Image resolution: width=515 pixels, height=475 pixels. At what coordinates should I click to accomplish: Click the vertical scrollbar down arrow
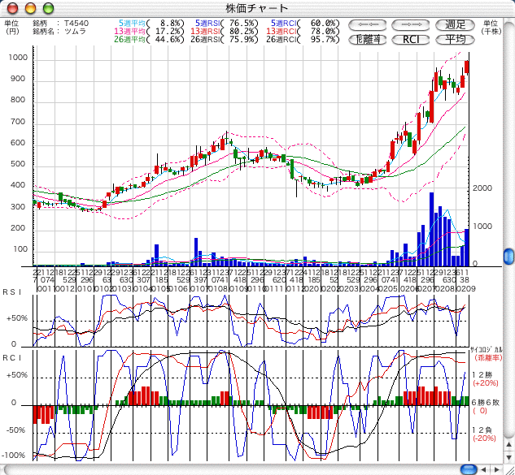(x=509, y=456)
